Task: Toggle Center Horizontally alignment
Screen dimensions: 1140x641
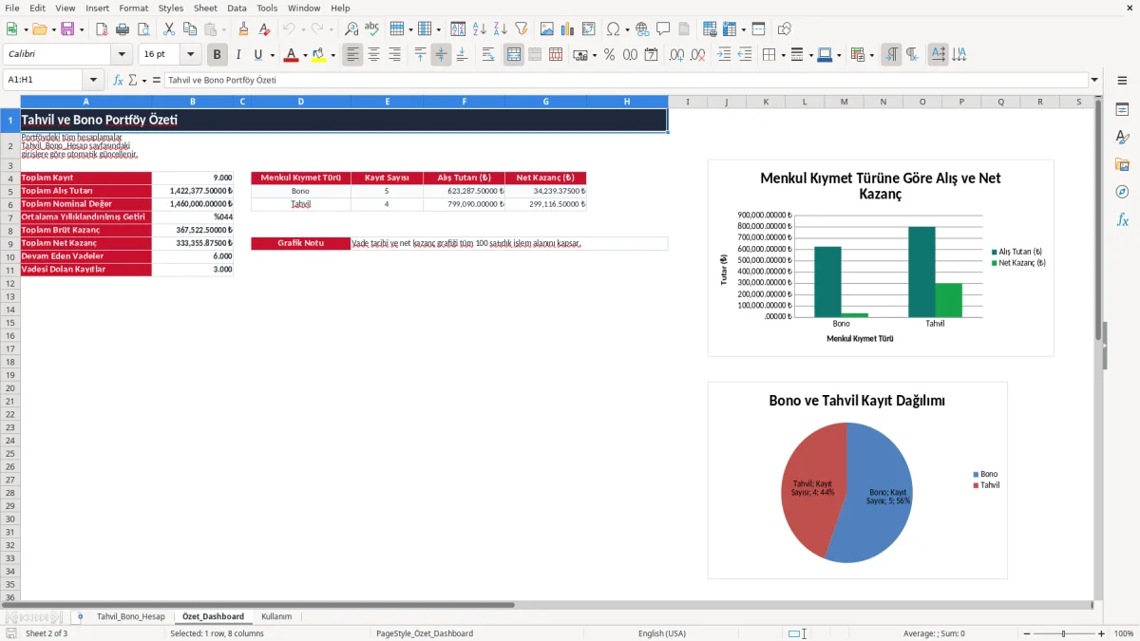Action: 373,55
